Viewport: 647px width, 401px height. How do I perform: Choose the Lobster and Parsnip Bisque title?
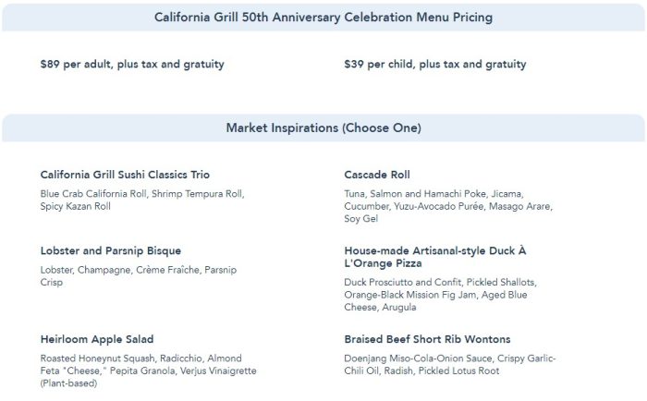(x=111, y=250)
